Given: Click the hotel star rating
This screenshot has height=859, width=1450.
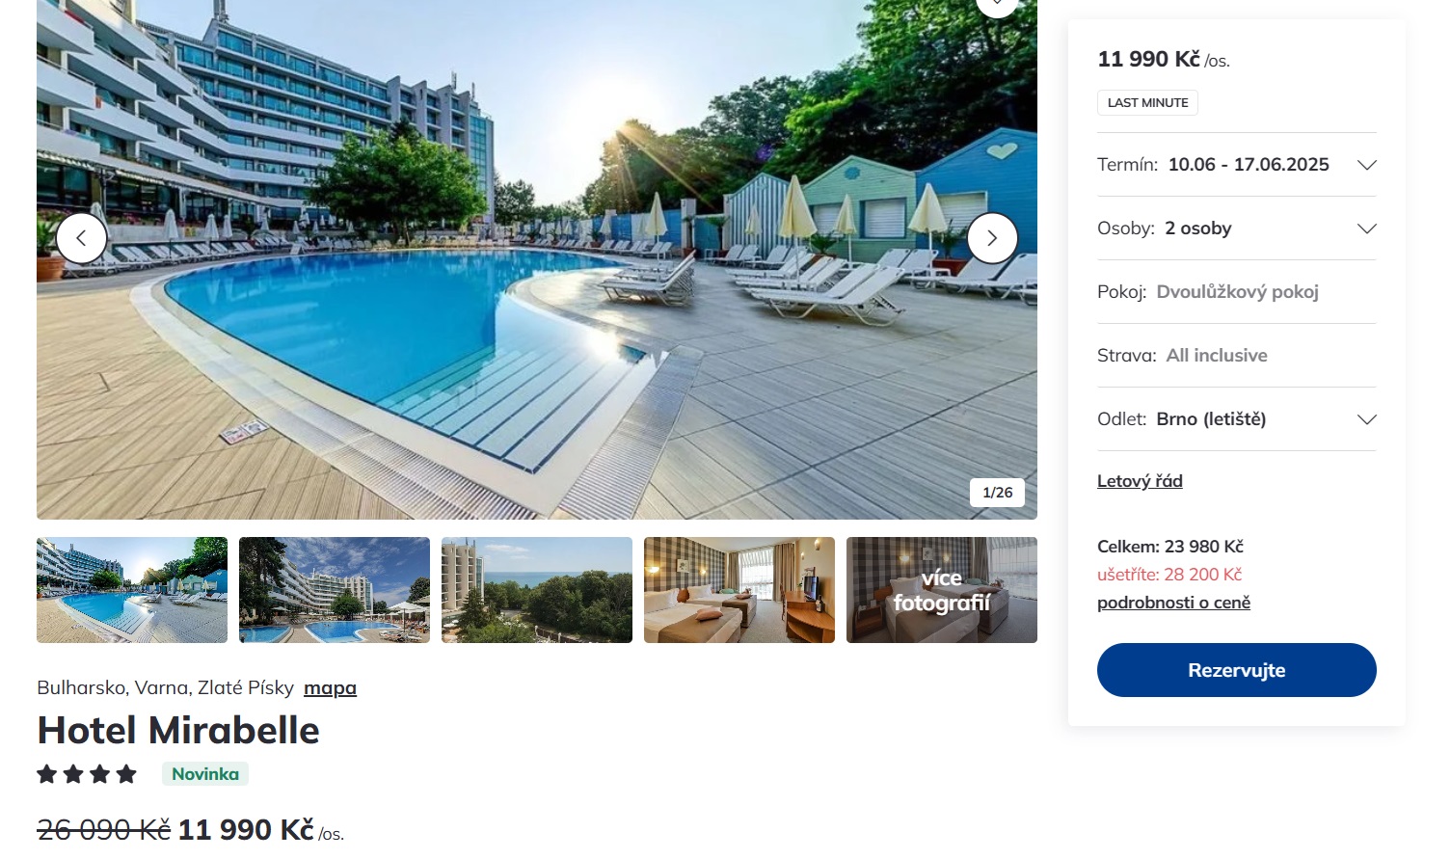Looking at the screenshot, I should (87, 774).
